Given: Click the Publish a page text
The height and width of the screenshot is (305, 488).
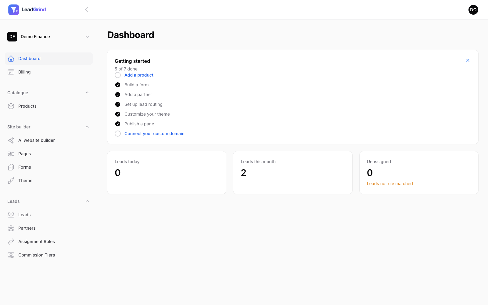Looking at the screenshot, I should click(x=139, y=124).
